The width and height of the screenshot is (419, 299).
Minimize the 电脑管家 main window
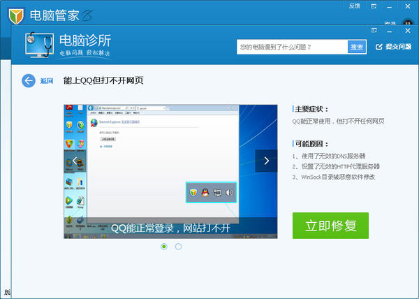[390, 7]
